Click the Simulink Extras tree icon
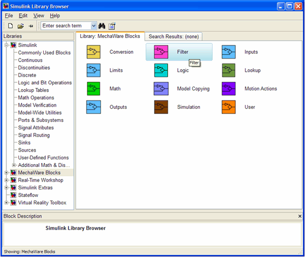The image size is (305, 257). [x=13, y=187]
